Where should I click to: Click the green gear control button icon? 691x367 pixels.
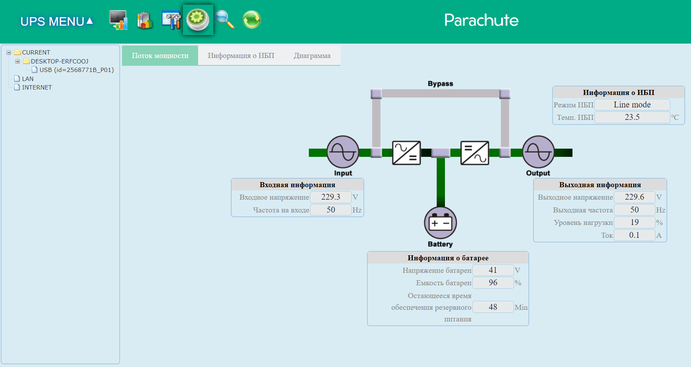point(198,19)
